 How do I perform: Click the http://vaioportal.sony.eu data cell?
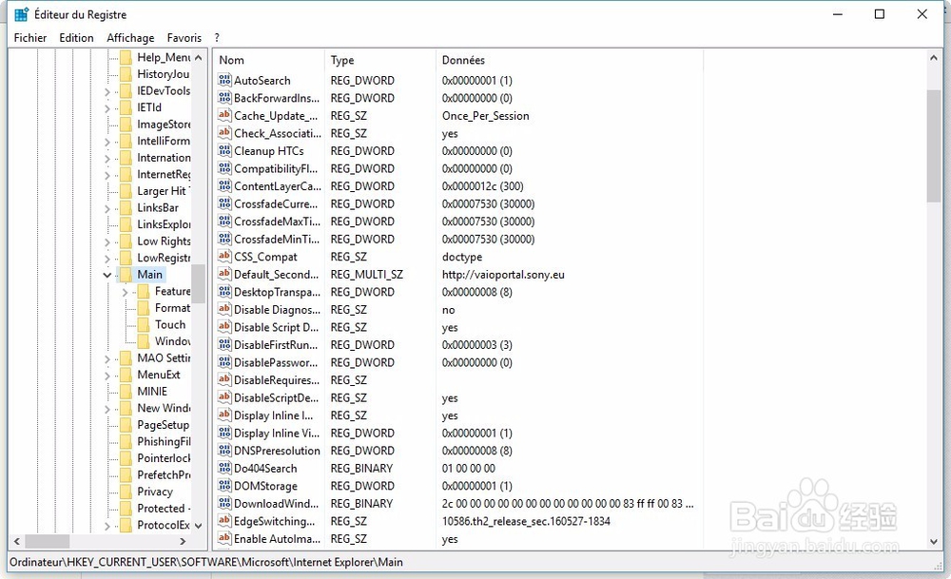[503, 274]
